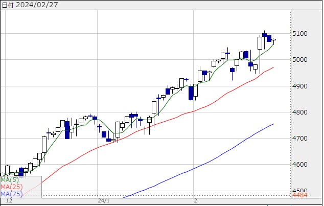The width and height of the screenshot is (324, 206).
Task: Click the 5100 price axis label
Action: point(300,33)
